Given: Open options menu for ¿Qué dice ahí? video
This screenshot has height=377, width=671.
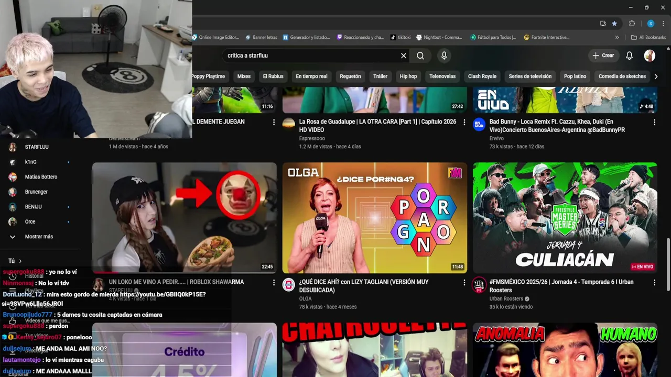Looking at the screenshot, I should pos(464,283).
